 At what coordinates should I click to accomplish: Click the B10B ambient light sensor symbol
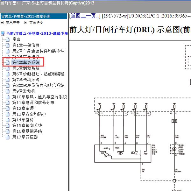174,149
